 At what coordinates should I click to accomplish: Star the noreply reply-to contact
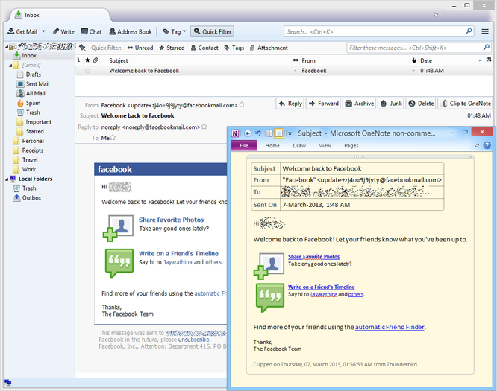[x=204, y=127]
